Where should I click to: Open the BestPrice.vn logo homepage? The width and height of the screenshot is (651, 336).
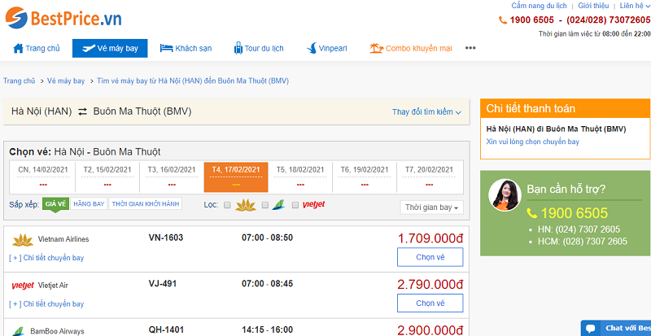point(63,18)
